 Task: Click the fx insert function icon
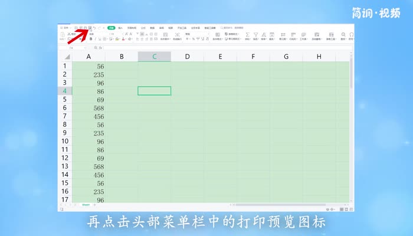coord(100,47)
